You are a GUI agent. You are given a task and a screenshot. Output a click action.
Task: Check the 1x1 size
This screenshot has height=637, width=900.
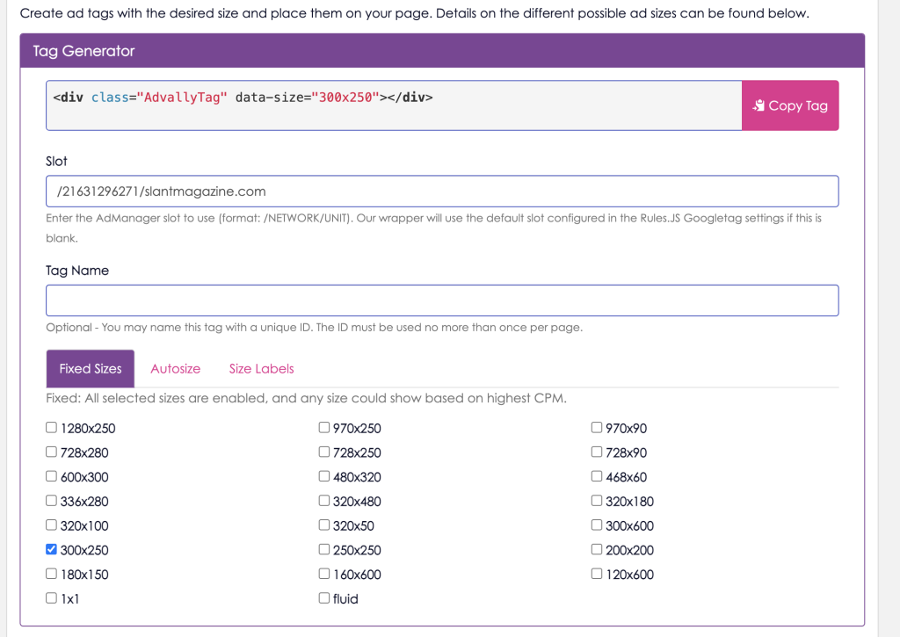pos(51,598)
